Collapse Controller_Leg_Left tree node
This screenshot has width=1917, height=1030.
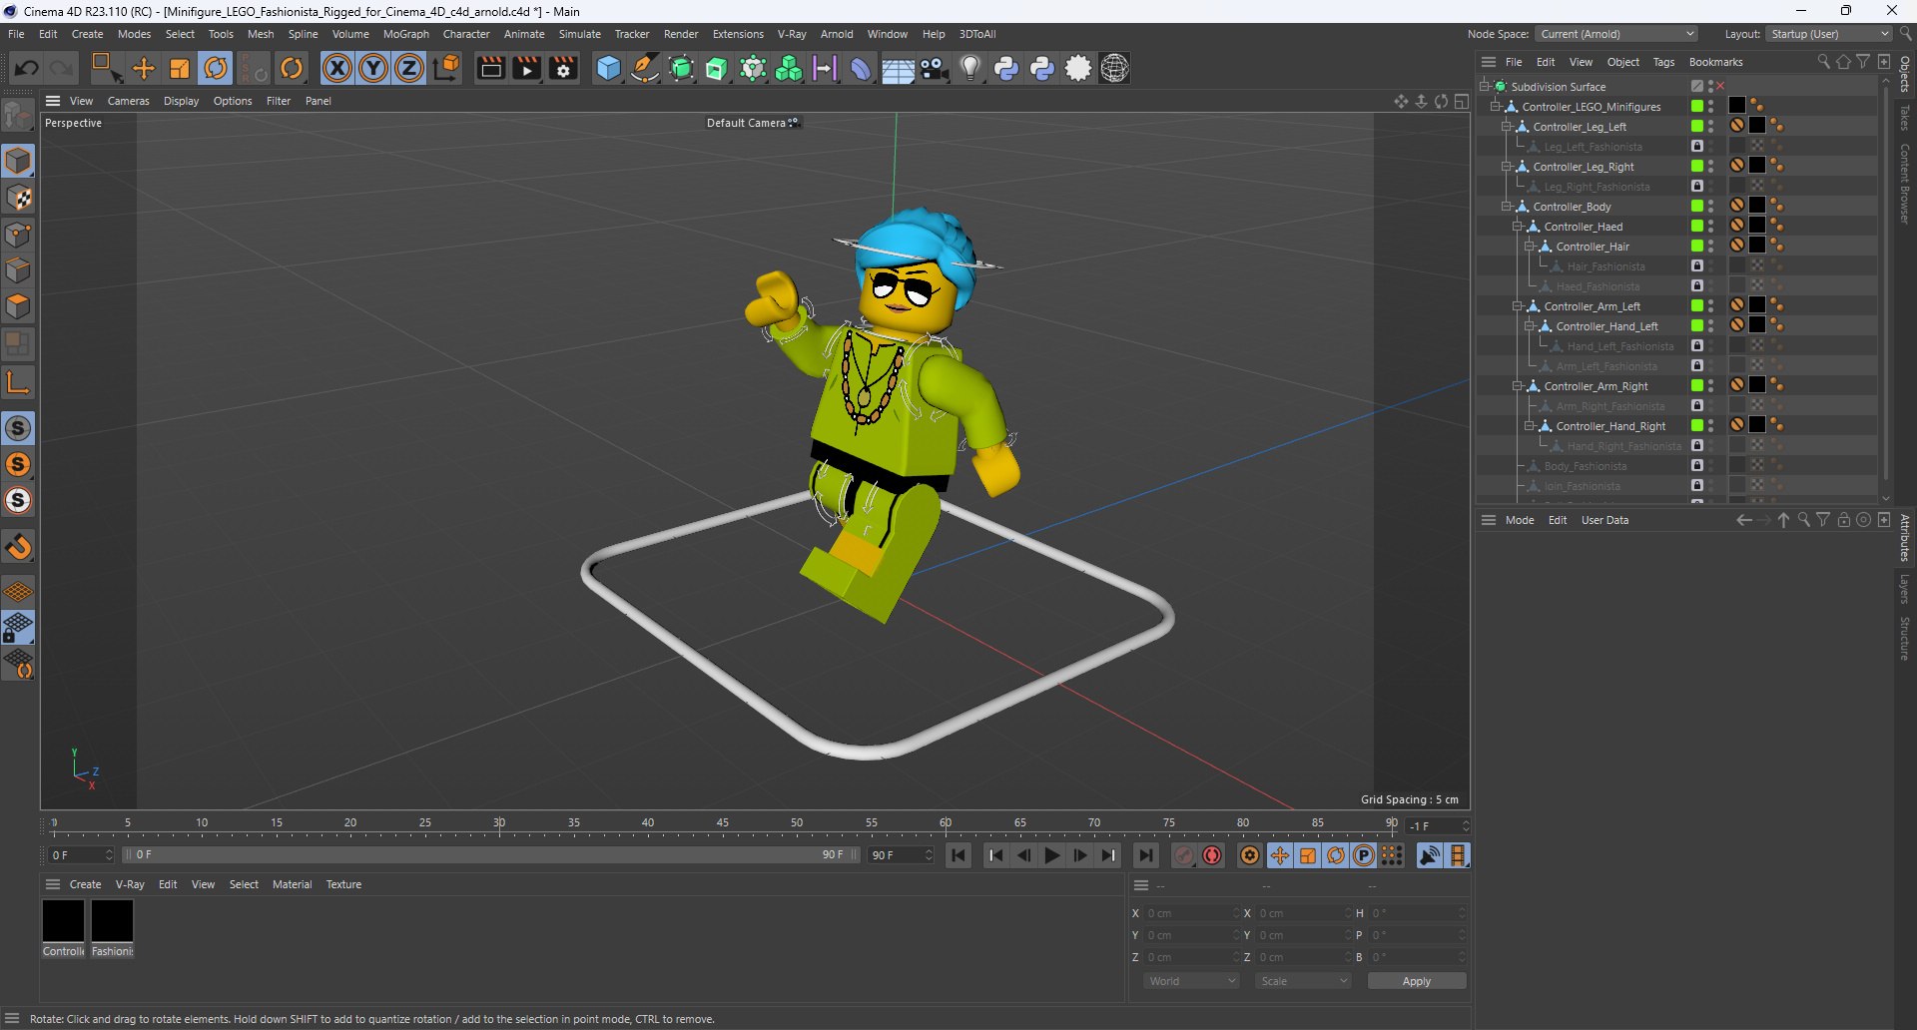point(1506,127)
